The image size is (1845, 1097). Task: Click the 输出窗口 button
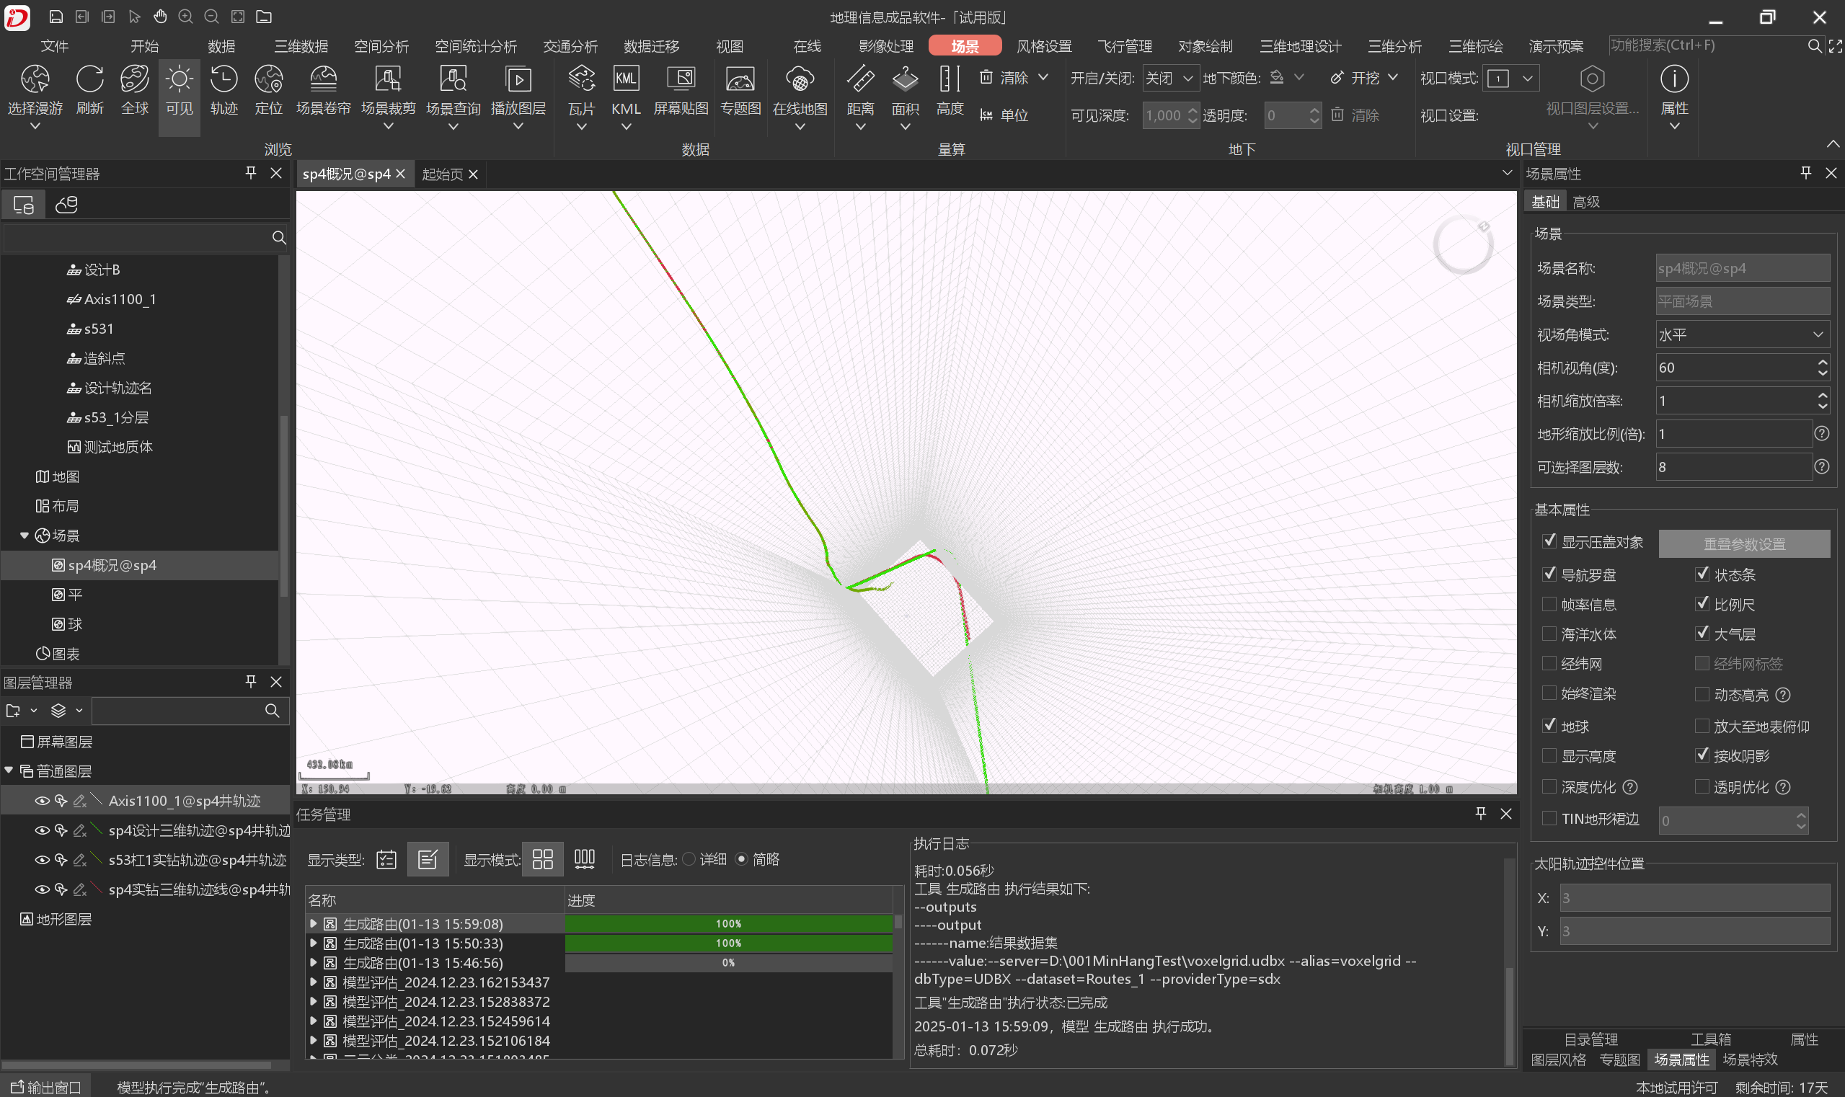click(x=46, y=1087)
